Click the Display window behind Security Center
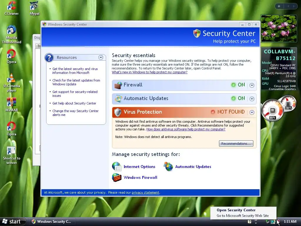The width and height of the screenshot is (301, 226). (37, 100)
